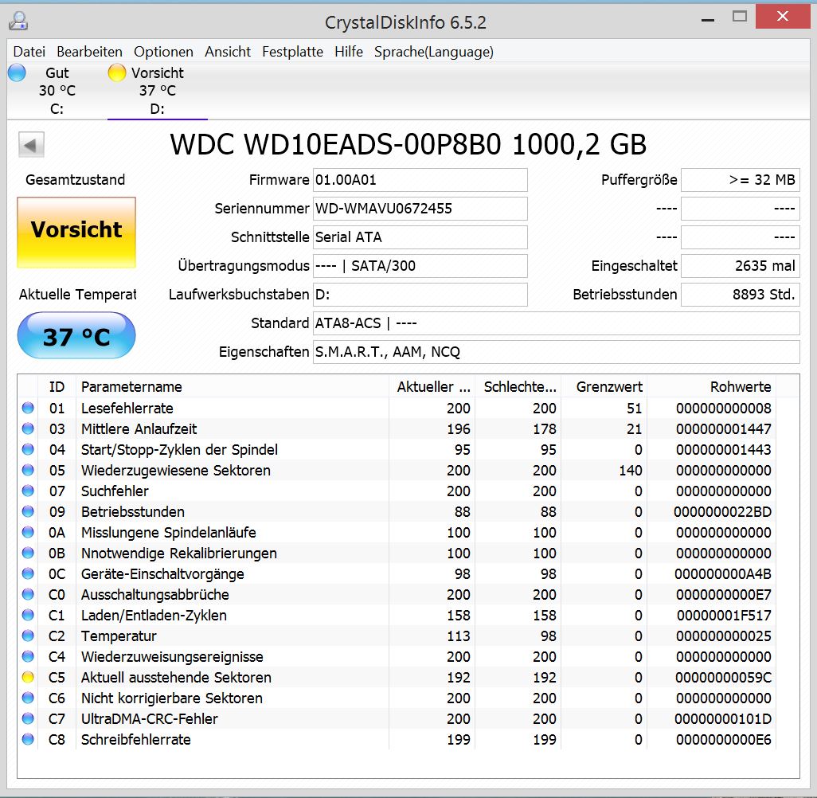Click raw value 0000000101D of UltraDMA-CRC-Fehler
Viewport: 817px width, 798px height.
point(723,719)
